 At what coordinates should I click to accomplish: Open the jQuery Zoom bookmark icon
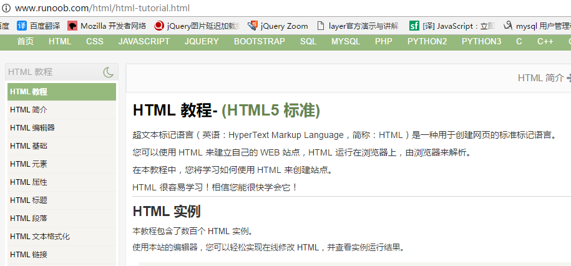point(253,26)
